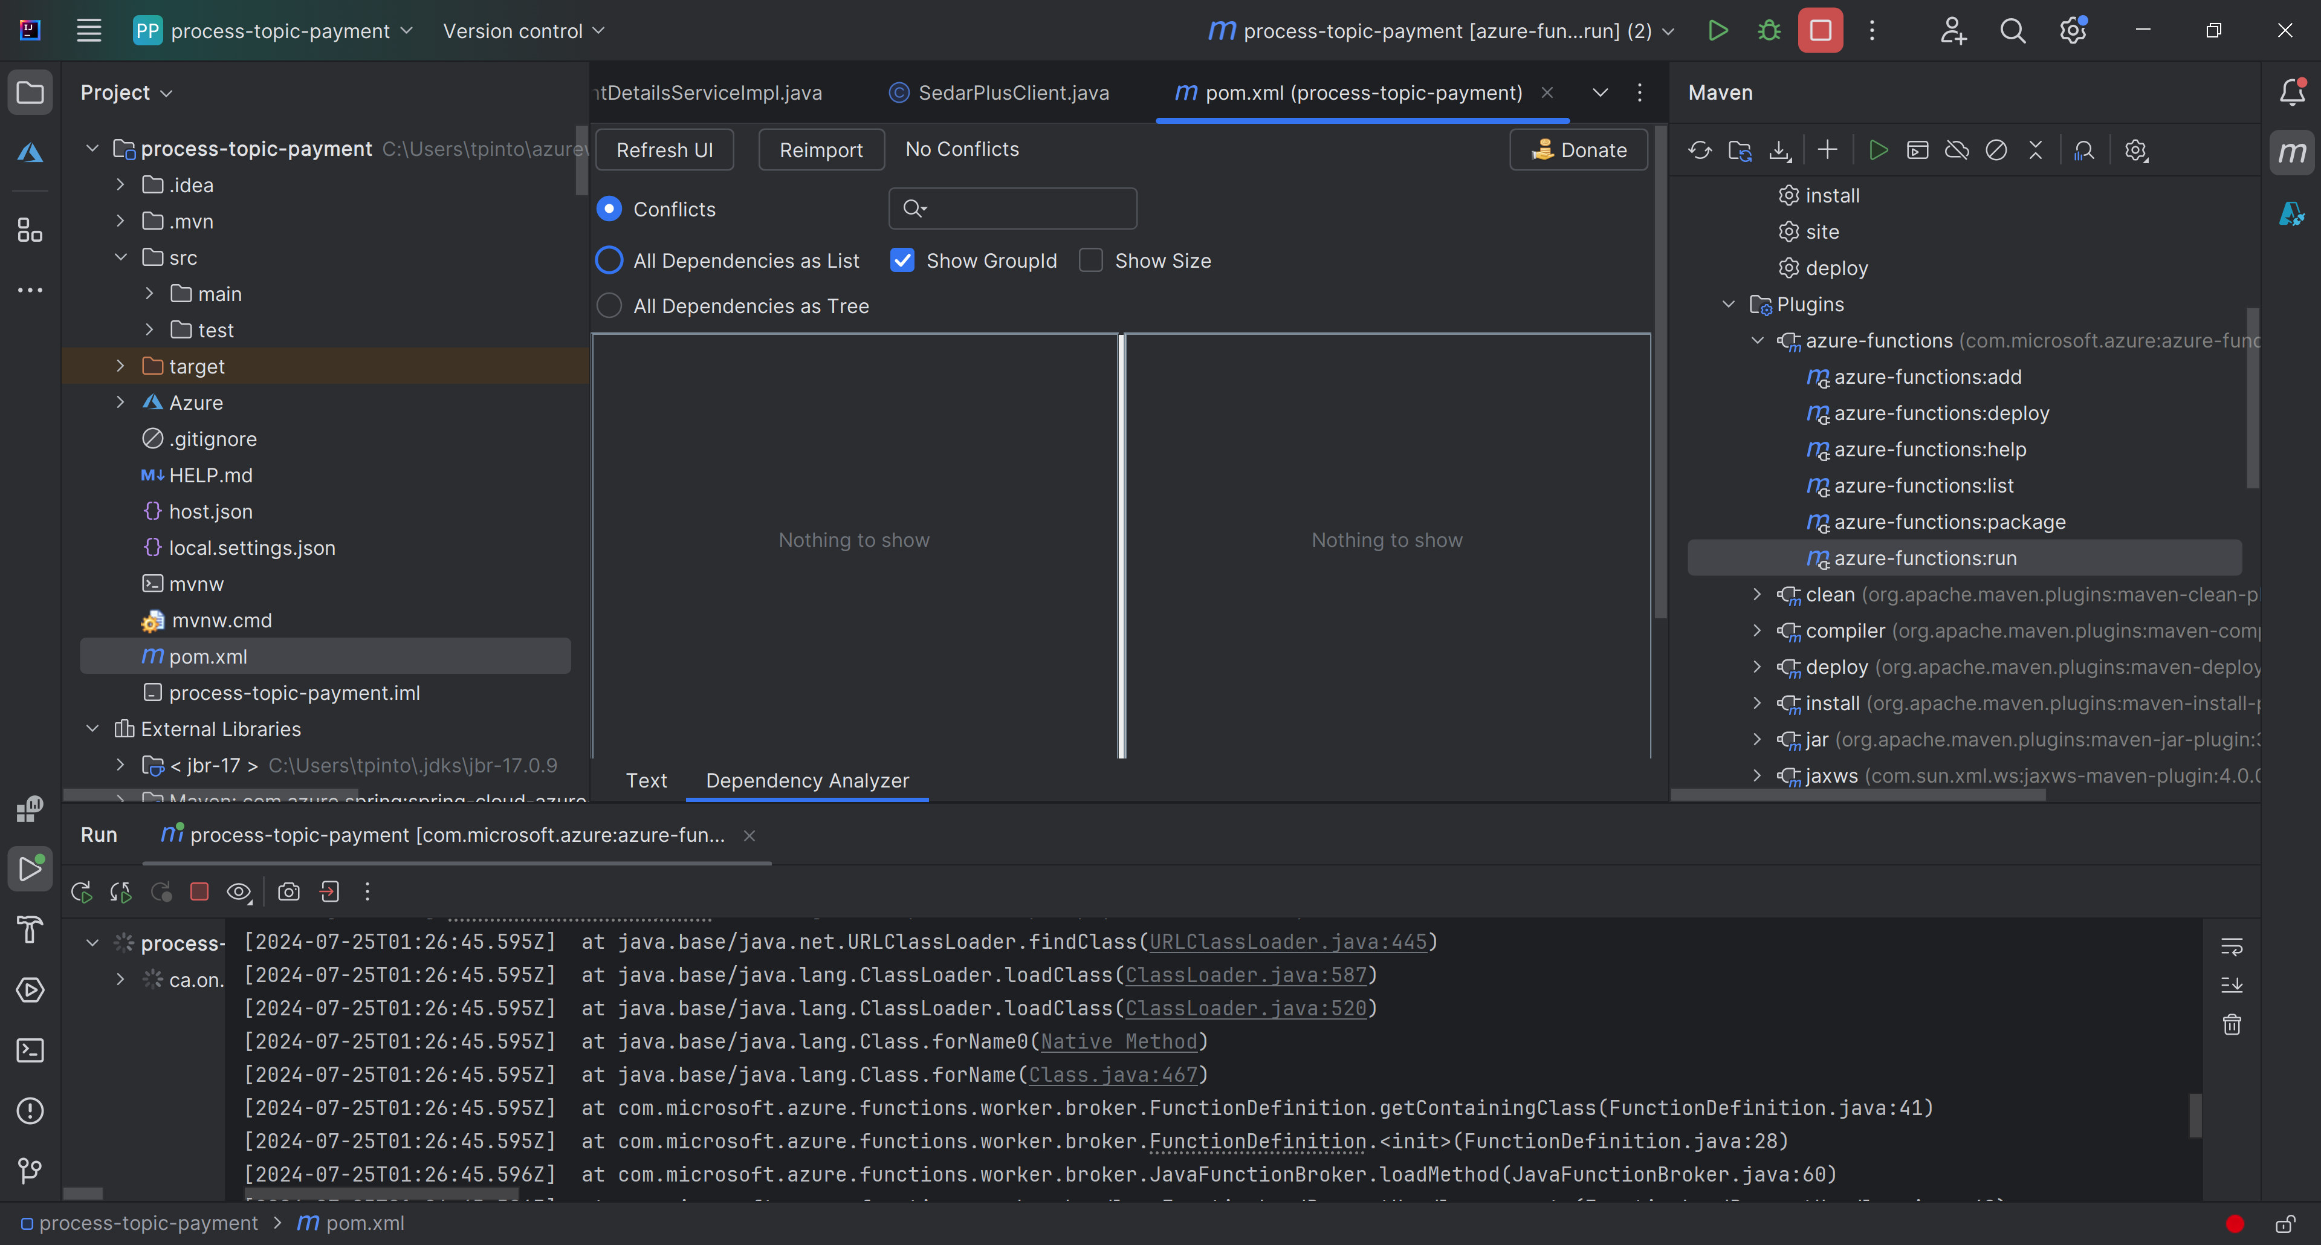Open Search Everywhere magnifier icon
The height and width of the screenshot is (1245, 2321).
tap(2013, 31)
